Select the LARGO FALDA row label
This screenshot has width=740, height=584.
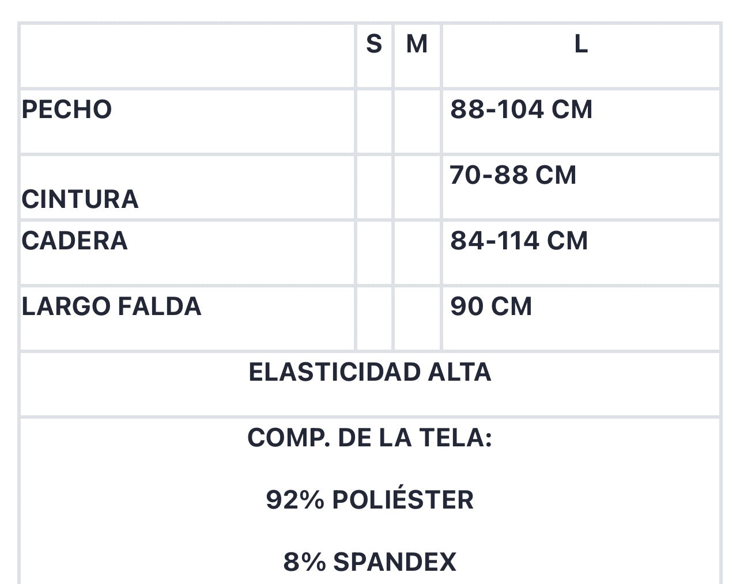coord(112,306)
